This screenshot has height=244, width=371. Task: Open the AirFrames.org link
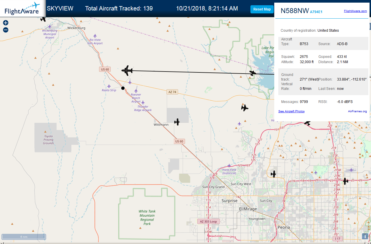pos(357,111)
